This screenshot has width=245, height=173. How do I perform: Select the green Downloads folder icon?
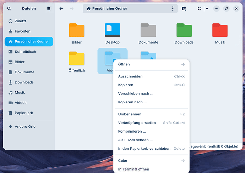(184, 30)
